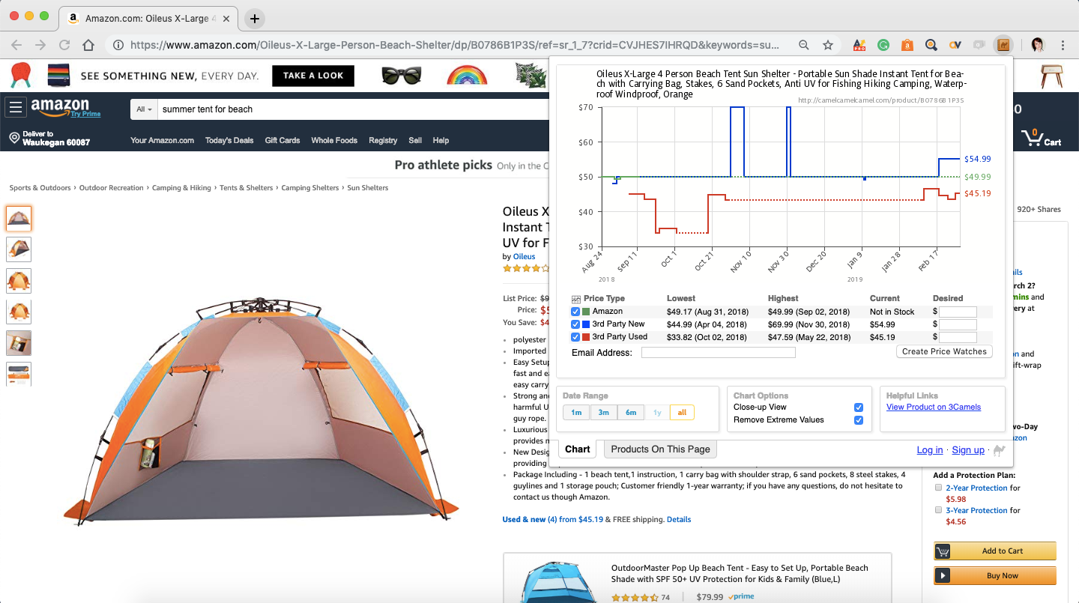
Task: View site information icon in address bar
Action: 118,45
